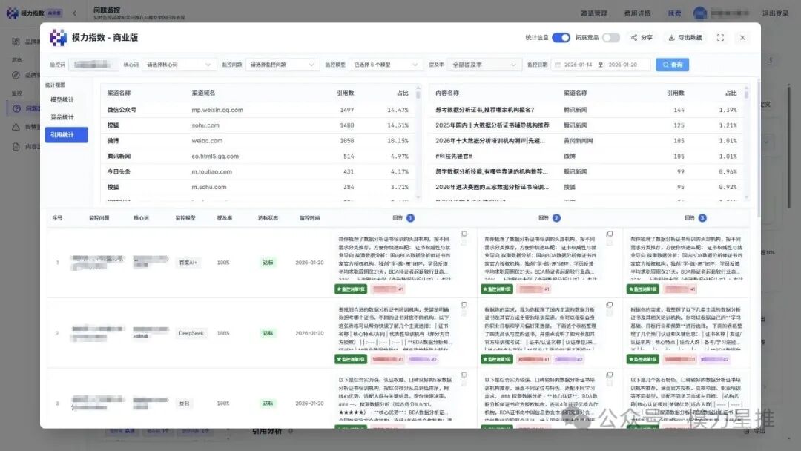The width and height of the screenshot is (801, 451).
Task: Click the m.sohu.com domain cell
Action: pyautogui.click(x=209, y=188)
